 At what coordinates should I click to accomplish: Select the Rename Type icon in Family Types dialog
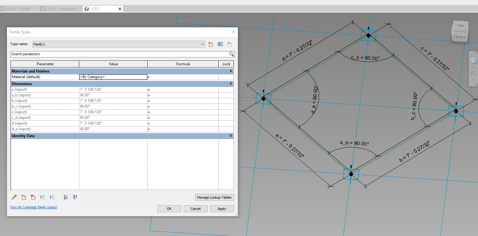[x=220, y=44]
